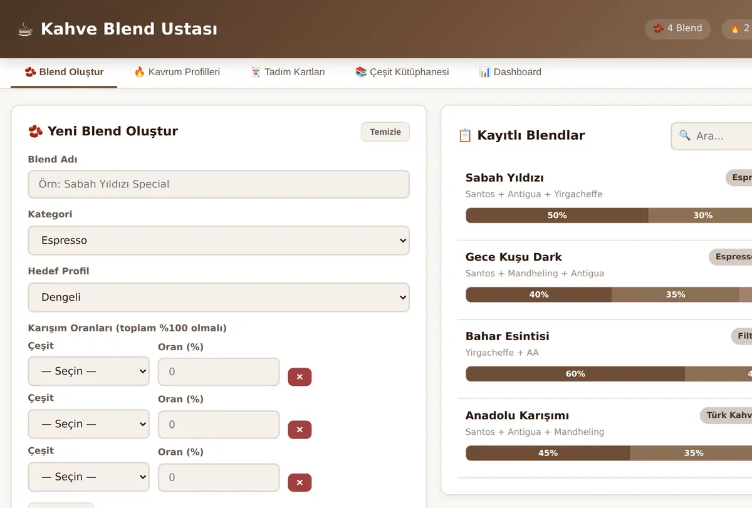The height and width of the screenshot is (508, 752).
Task: Click the Karışım Oranları heading text
Action: tap(127, 328)
